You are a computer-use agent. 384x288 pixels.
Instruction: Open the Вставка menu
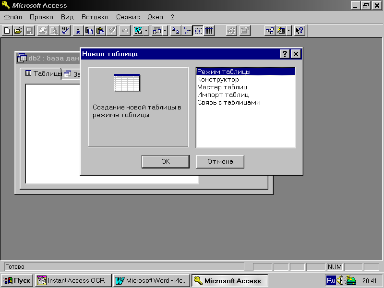tap(95, 17)
